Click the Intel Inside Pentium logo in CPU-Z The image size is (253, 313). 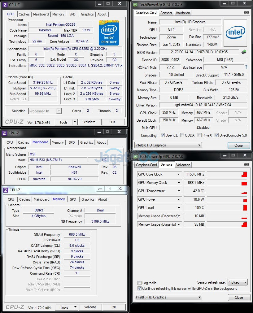109,33
